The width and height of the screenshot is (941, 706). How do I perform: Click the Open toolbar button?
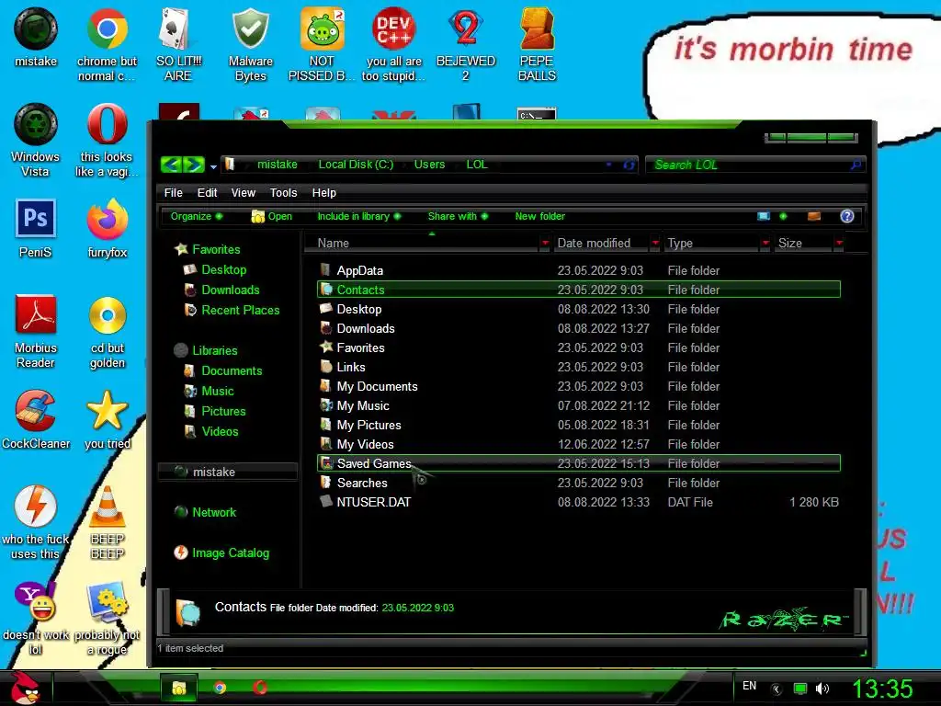(272, 216)
